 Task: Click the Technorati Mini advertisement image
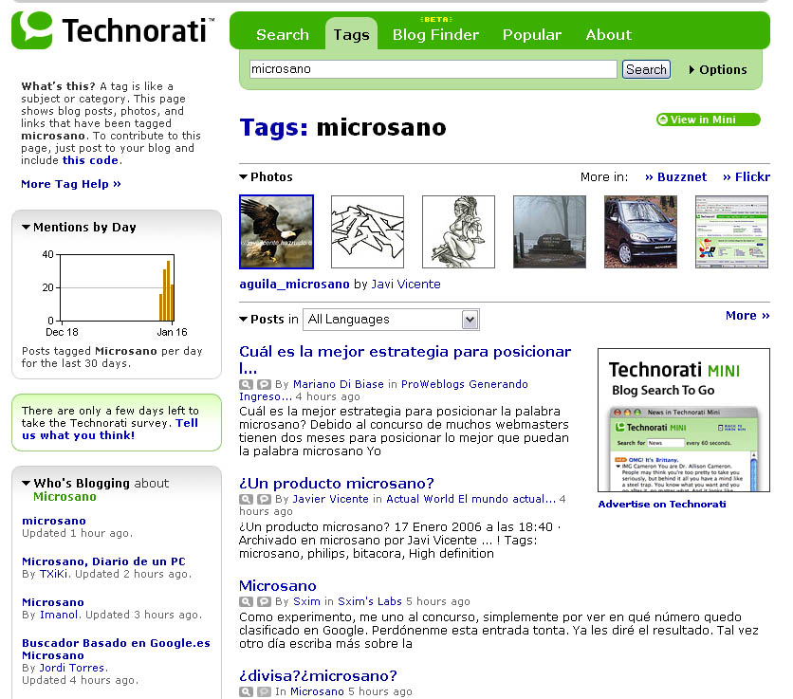(x=684, y=420)
